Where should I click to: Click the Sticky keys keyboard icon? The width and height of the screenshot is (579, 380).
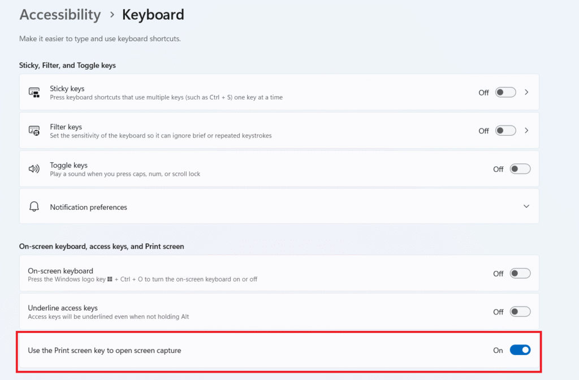(x=34, y=92)
